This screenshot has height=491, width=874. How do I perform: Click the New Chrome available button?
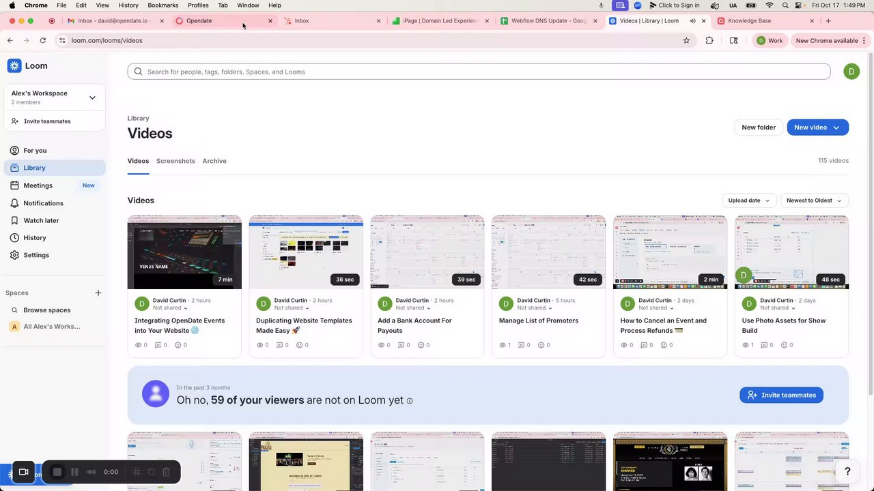pyautogui.click(x=831, y=40)
